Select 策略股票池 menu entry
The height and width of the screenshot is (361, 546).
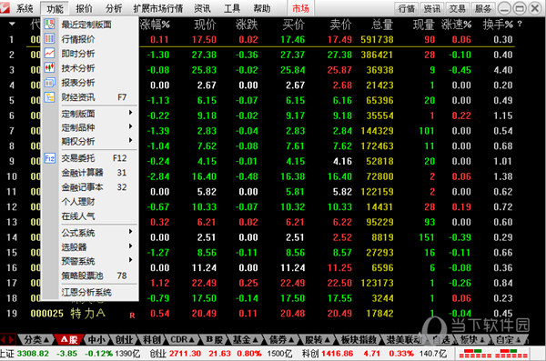tap(90, 276)
